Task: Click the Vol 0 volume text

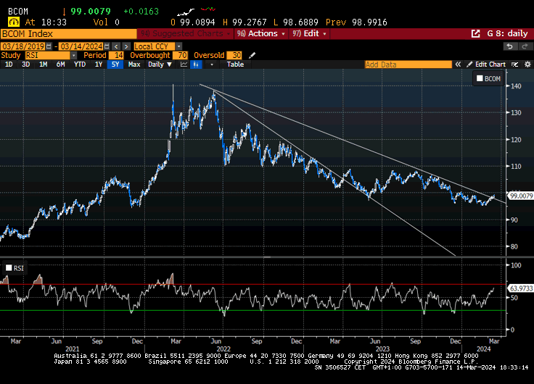Action: [x=106, y=22]
